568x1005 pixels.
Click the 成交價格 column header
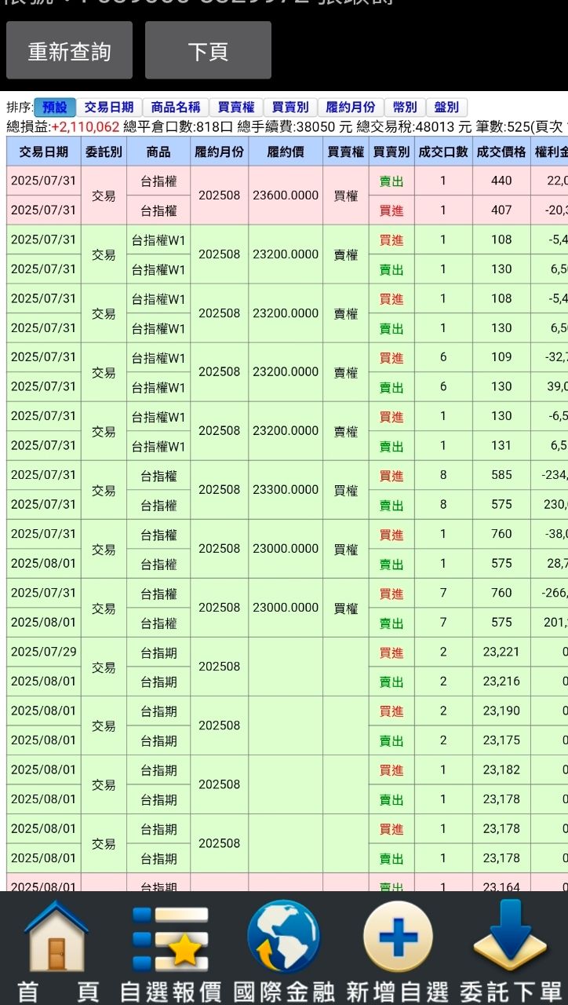pyautogui.click(x=501, y=152)
